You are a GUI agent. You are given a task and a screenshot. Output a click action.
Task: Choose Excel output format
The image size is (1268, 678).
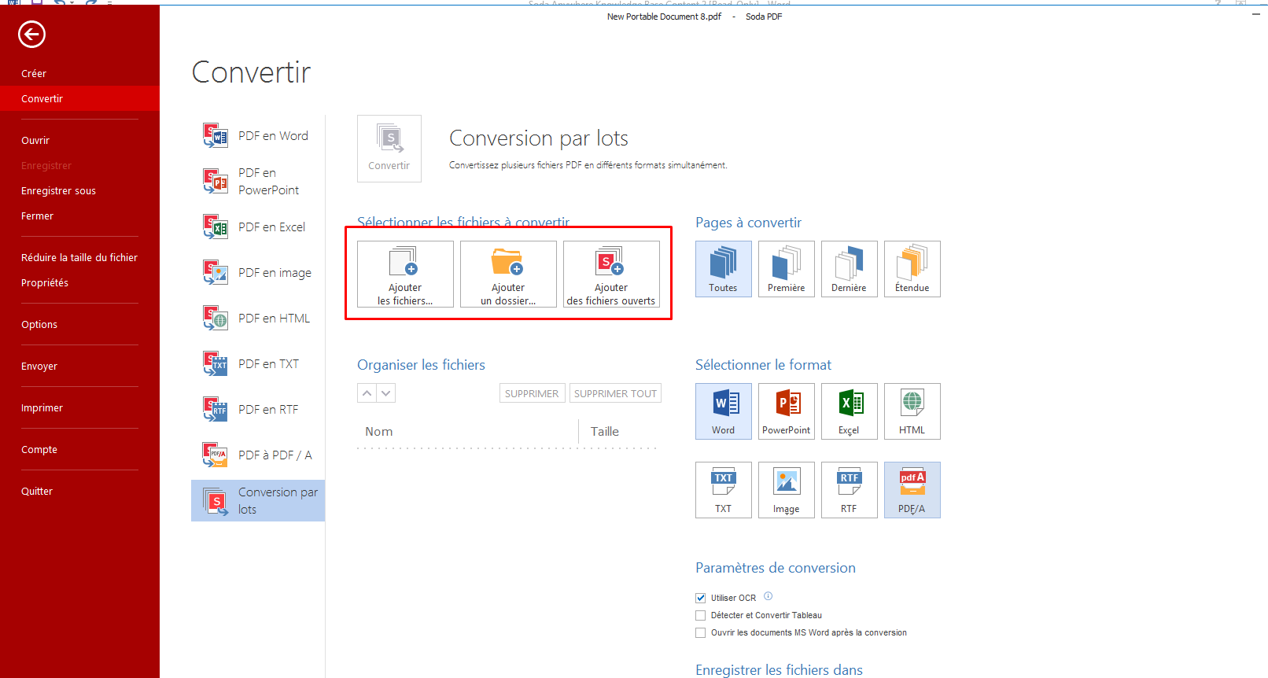point(849,411)
